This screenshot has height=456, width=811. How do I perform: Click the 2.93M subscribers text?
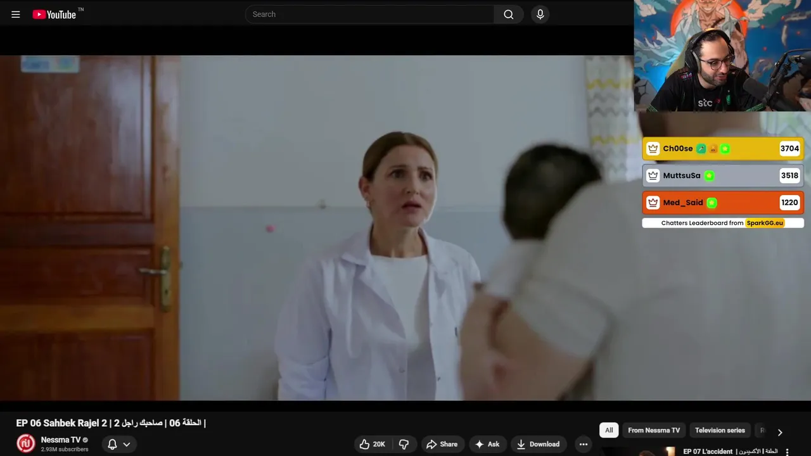pyautogui.click(x=65, y=450)
